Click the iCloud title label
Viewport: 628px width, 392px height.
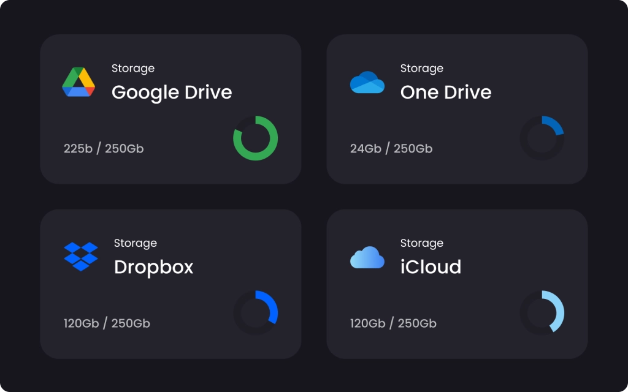coord(432,267)
